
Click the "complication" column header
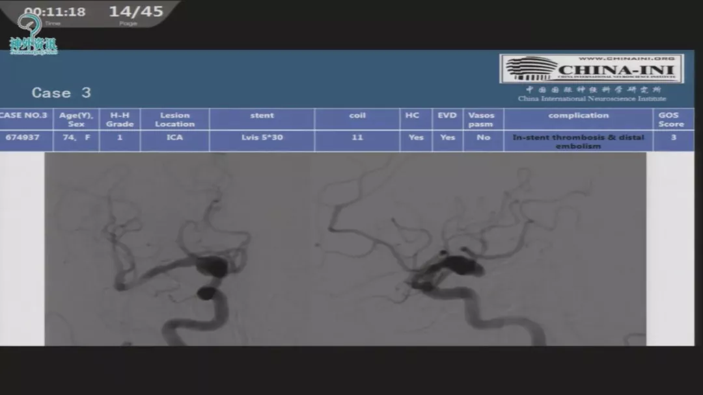[579, 120]
